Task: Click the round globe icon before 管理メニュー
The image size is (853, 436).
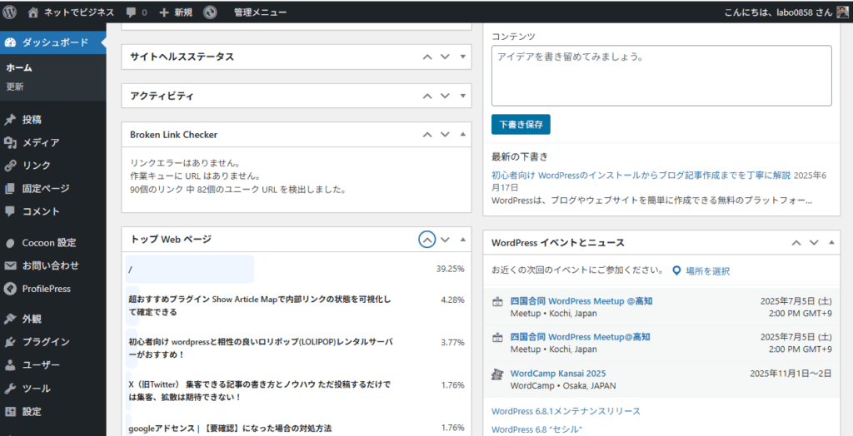Action: (211, 12)
